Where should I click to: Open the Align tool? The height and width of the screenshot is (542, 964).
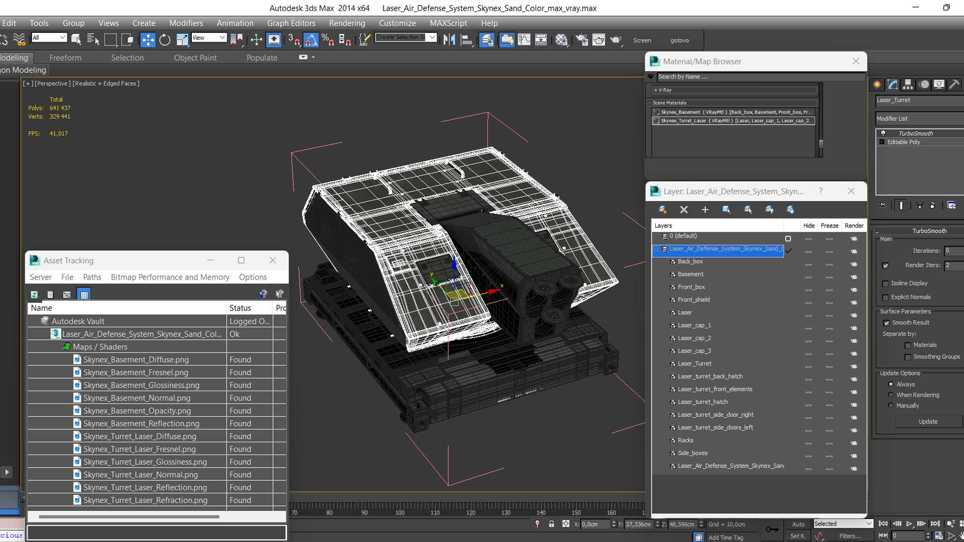[x=467, y=40]
